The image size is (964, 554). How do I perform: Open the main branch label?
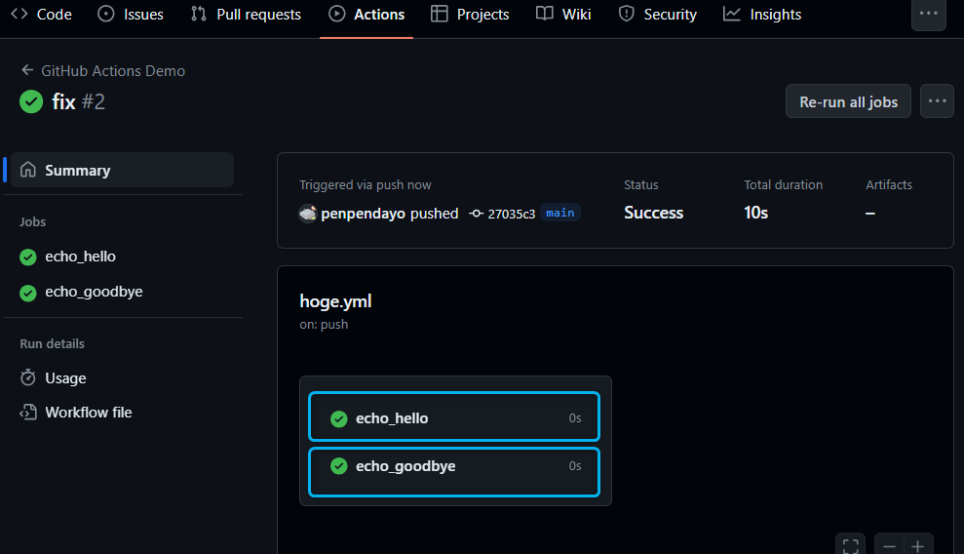pyautogui.click(x=560, y=213)
